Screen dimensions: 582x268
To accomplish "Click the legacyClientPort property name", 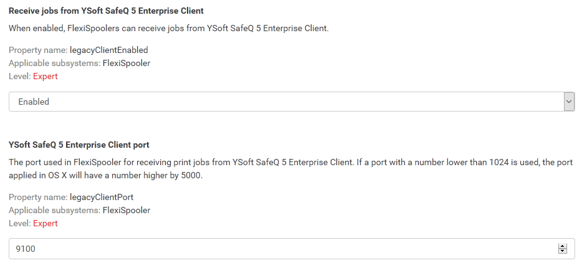I will (x=102, y=197).
